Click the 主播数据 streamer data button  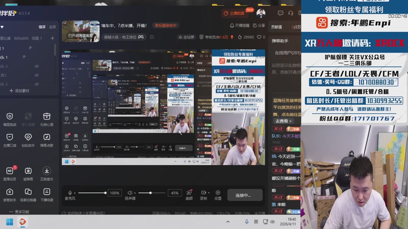[235, 13]
